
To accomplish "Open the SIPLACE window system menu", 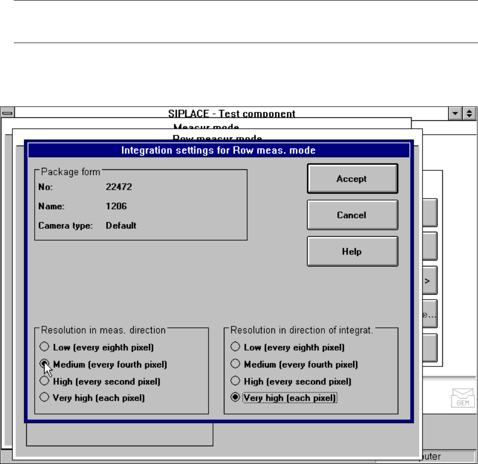I will coord(7,113).
